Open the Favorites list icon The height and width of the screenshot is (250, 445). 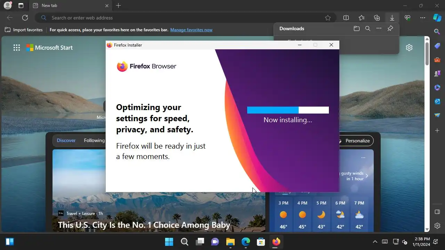tap(362, 18)
